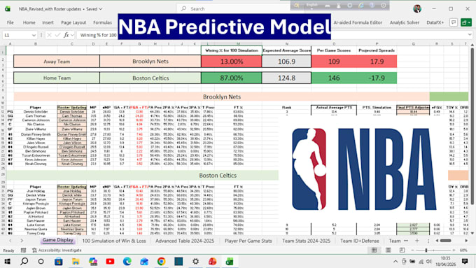Zoom out with the minus icon

click(412, 250)
